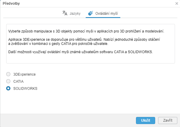This screenshot has width=180, height=127.
Task: Click the Předvolby dialog title
Action: click(11, 4)
